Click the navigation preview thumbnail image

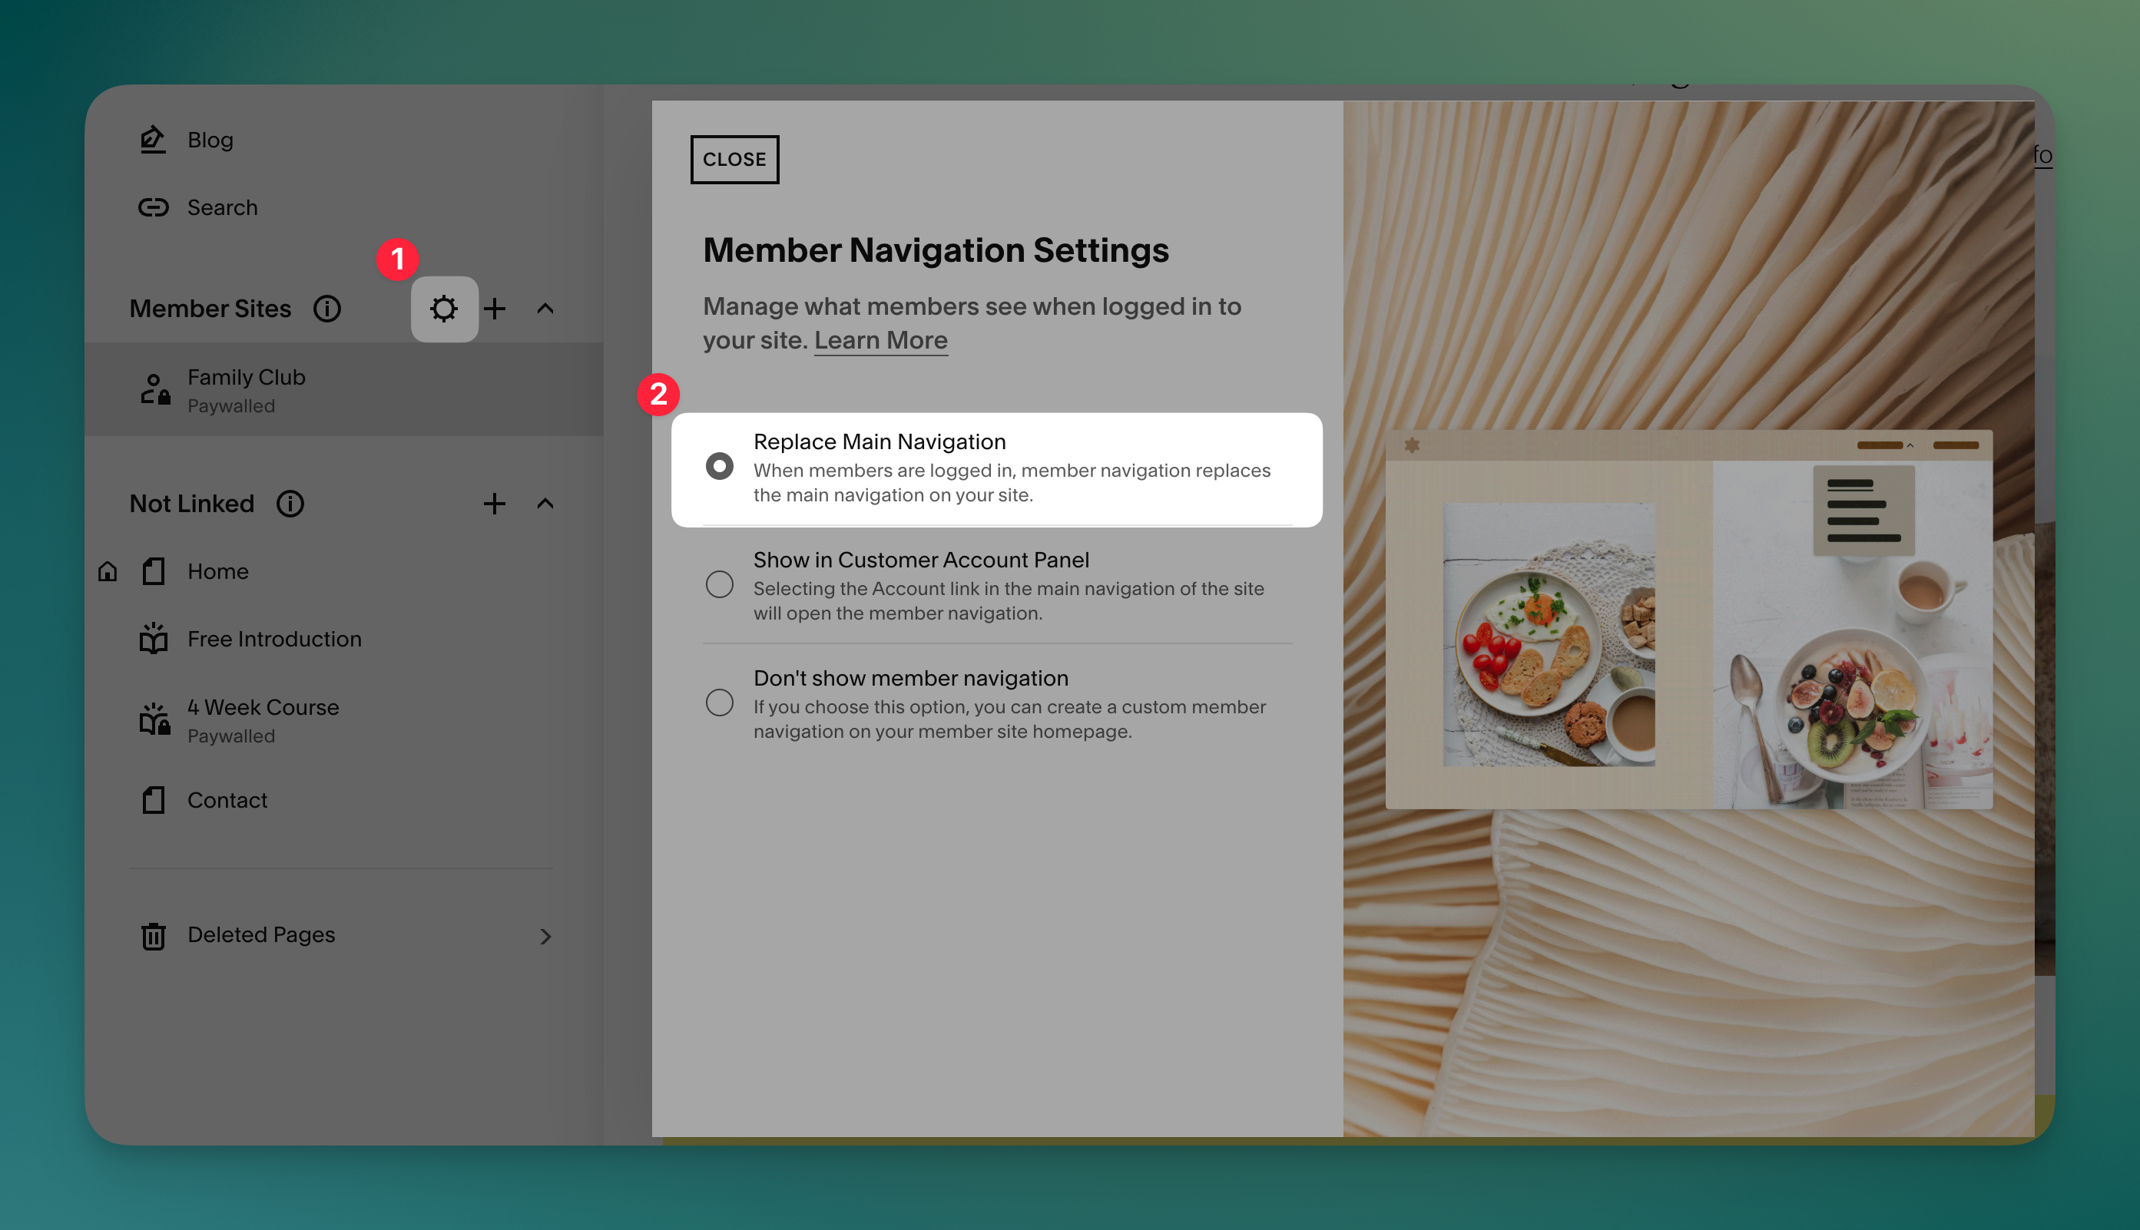point(1688,620)
